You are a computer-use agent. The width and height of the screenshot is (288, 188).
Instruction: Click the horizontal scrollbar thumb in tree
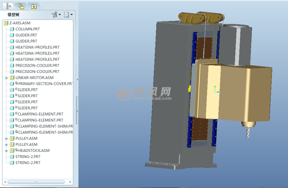tap(35, 182)
